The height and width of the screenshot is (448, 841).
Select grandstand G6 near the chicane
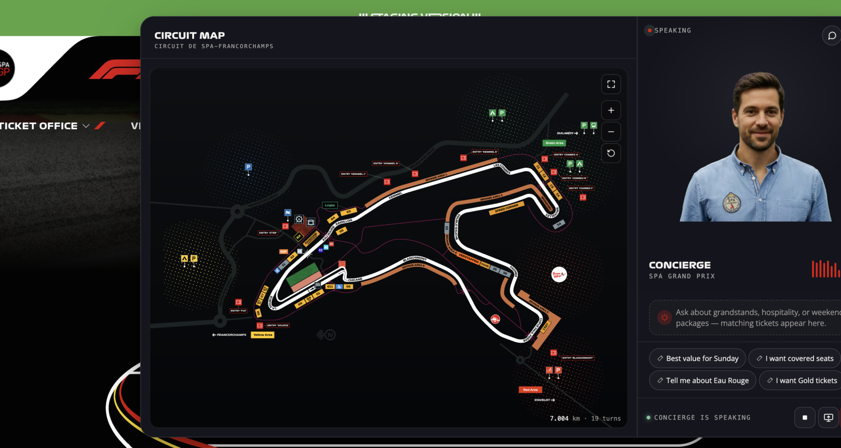coord(348,287)
